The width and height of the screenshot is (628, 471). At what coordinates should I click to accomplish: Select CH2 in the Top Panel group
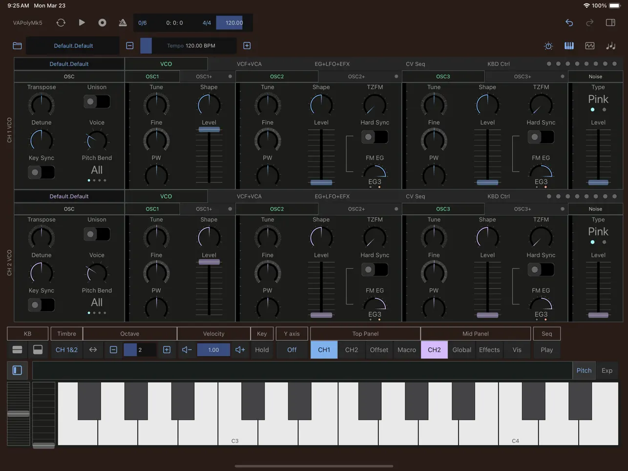[352, 350]
